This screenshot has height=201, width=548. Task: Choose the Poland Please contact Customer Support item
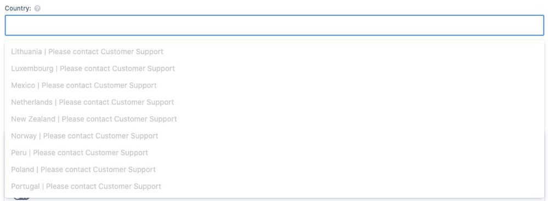point(274,170)
